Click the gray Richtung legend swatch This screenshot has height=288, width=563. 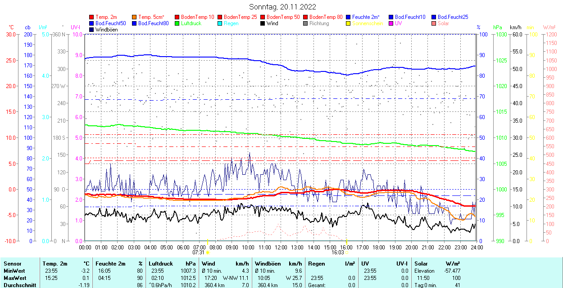coord(305,23)
